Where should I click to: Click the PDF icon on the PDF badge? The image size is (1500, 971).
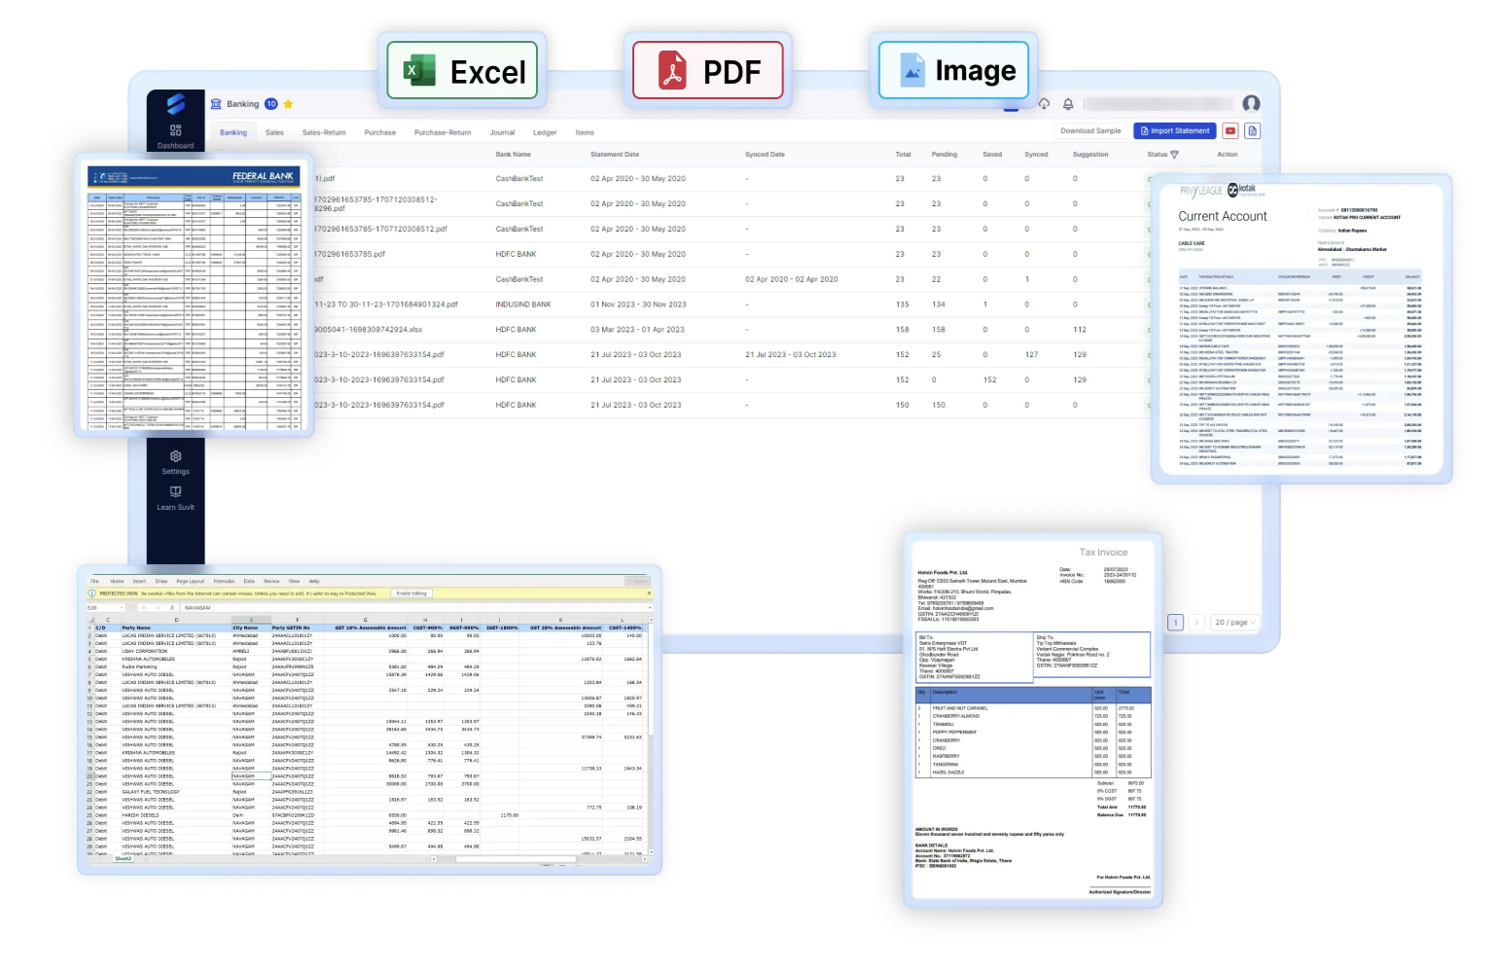coord(672,71)
